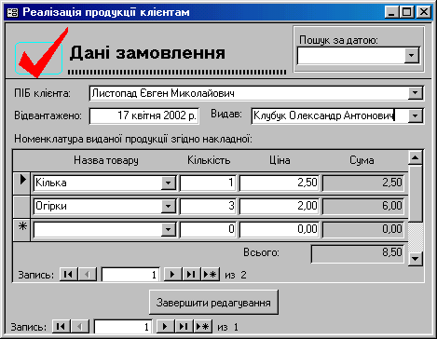The width and height of the screenshot is (437, 339).
Task: Click the Листопад Євген Миколайович name text
Action: click(163, 93)
